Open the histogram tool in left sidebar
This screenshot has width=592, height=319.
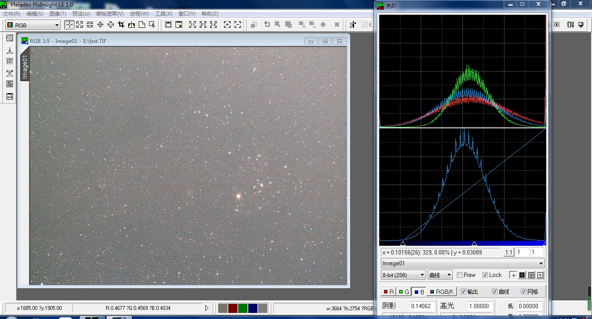coord(10,50)
